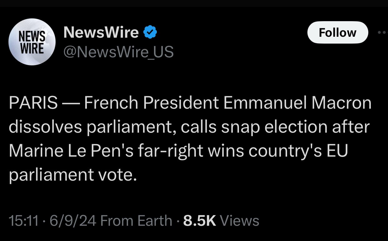Click the @NewsWire_US handle

click(x=119, y=52)
